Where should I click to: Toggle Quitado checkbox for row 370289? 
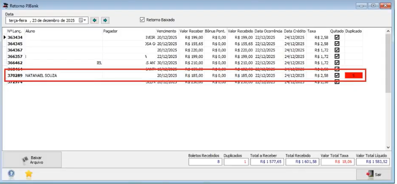click(x=337, y=75)
